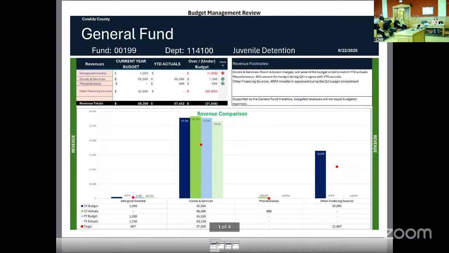Select the PY Budget legend swatch
This screenshot has height=253, width=449.
[82, 216]
